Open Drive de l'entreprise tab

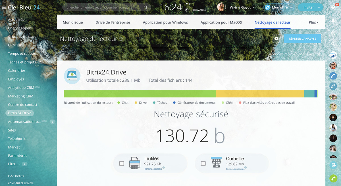pyautogui.click(x=113, y=22)
